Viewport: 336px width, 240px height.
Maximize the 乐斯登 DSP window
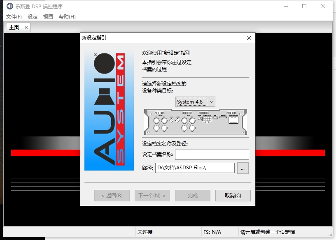click(x=304, y=6)
